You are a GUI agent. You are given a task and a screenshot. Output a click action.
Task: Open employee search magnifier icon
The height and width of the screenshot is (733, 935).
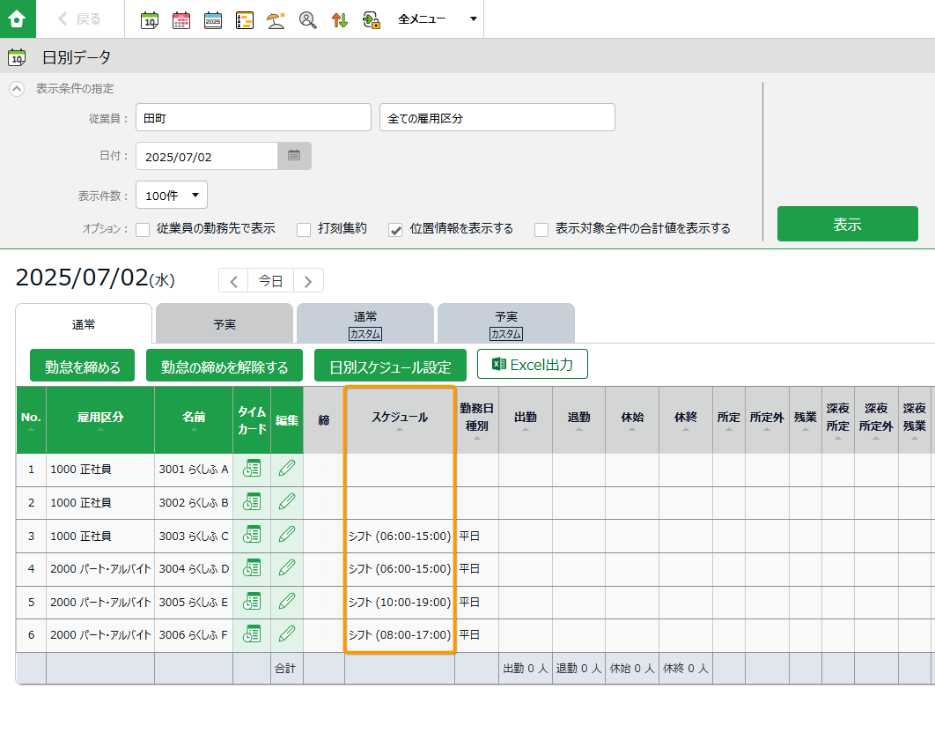[x=307, y=19]
